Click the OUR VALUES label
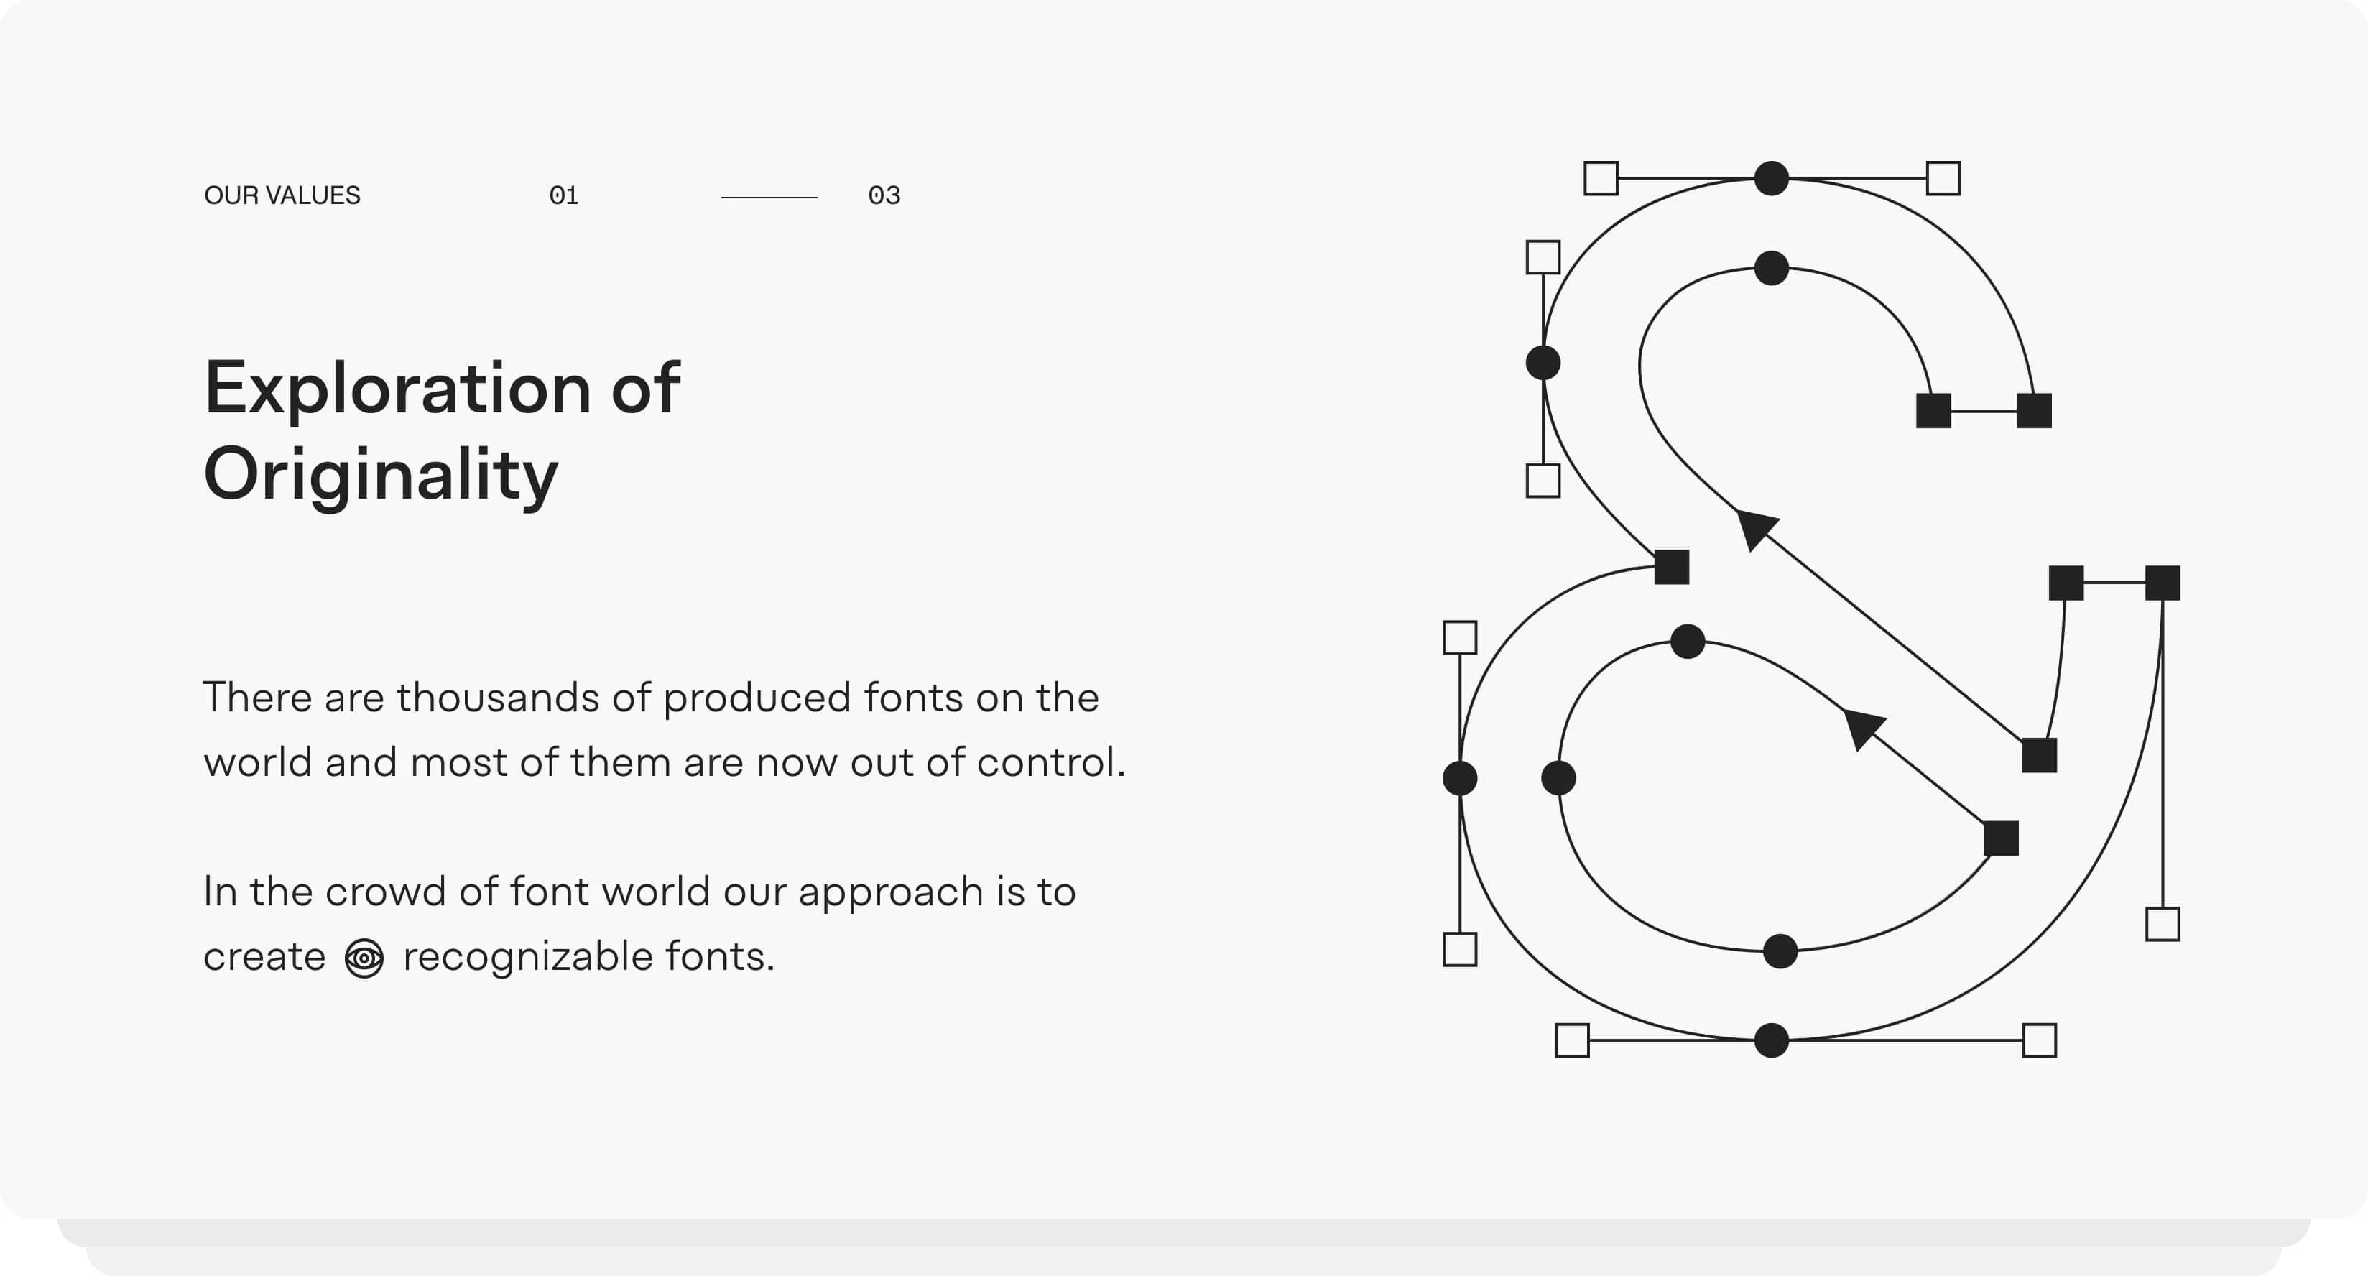Screen dimensions: 2368x1276 click(x=282, y=195)
